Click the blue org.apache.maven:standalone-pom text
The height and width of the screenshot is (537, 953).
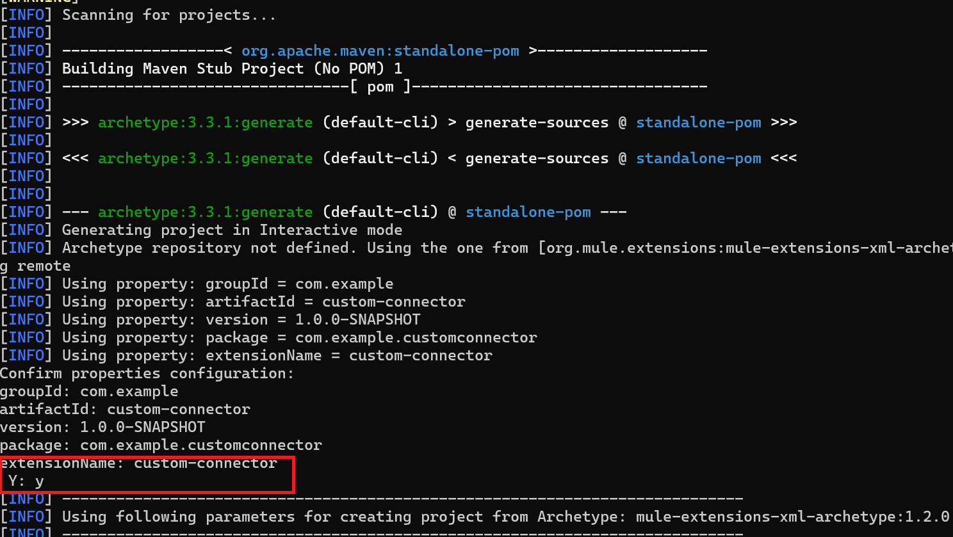[380, 51]
